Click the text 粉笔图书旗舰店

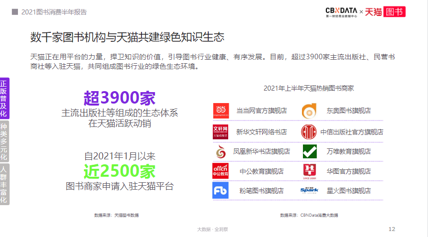(x=262, y=191)
